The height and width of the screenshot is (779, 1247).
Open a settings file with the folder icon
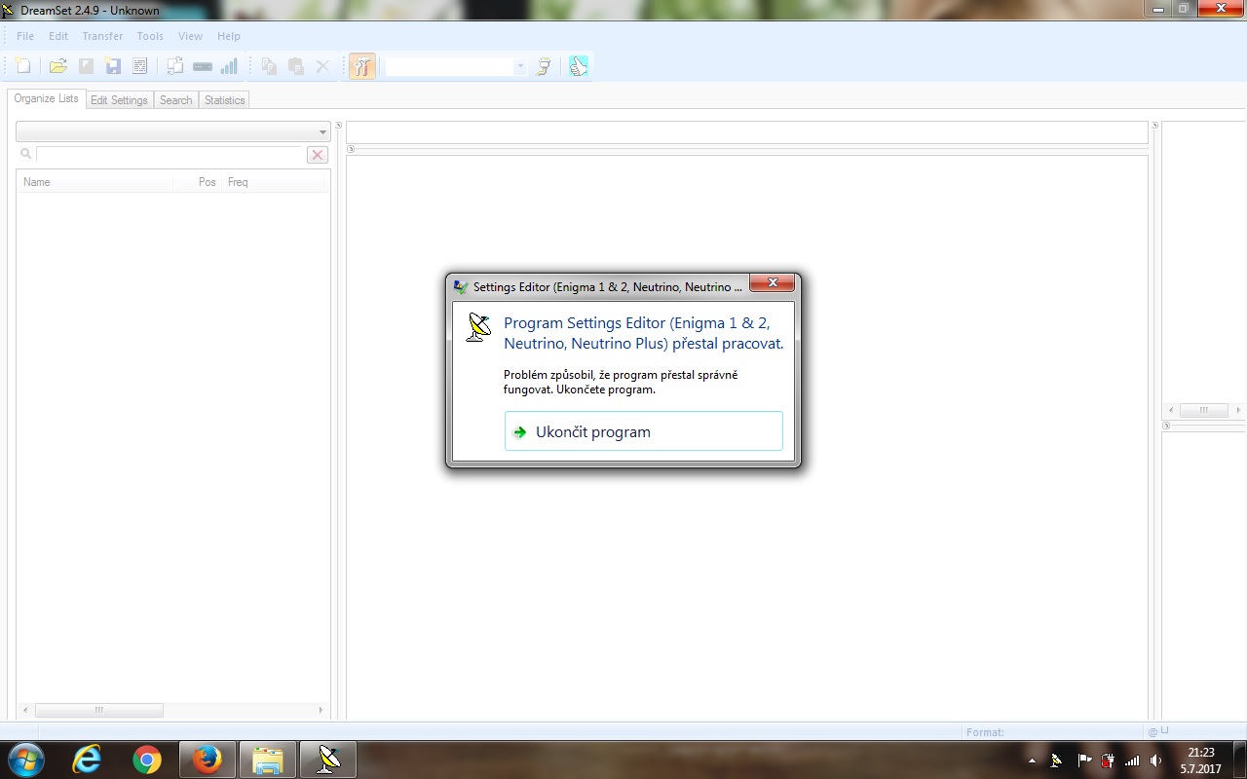pos(58,66)
